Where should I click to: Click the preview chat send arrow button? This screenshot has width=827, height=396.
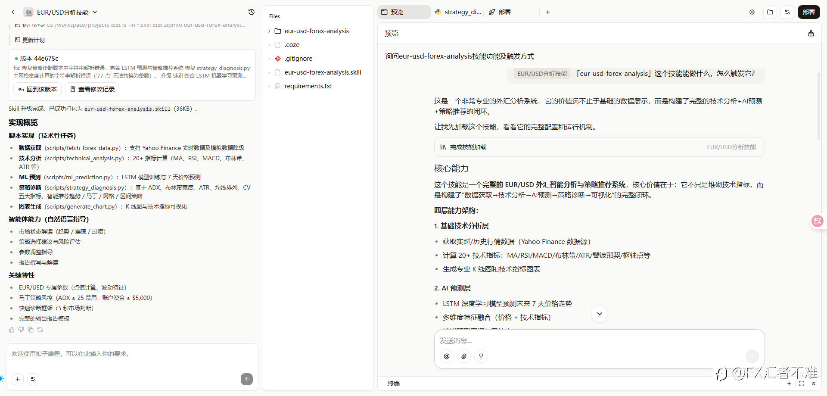[752, 356]
